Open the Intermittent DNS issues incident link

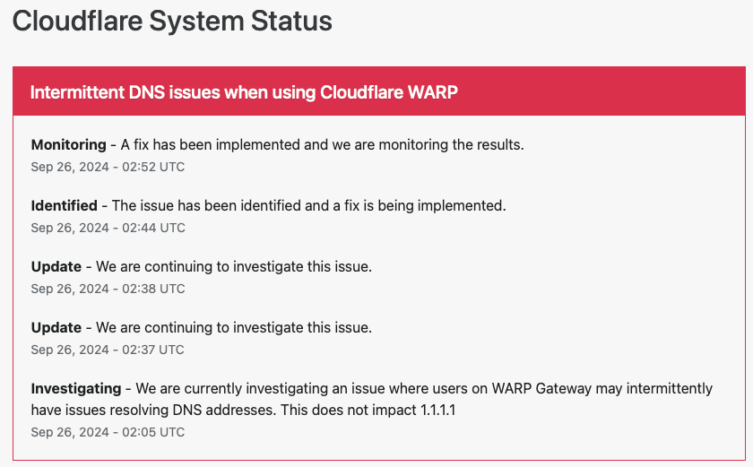coord(244,92)
